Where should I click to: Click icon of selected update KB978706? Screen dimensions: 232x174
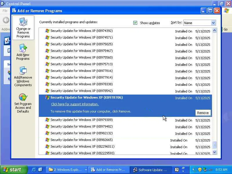coord(47,97)
